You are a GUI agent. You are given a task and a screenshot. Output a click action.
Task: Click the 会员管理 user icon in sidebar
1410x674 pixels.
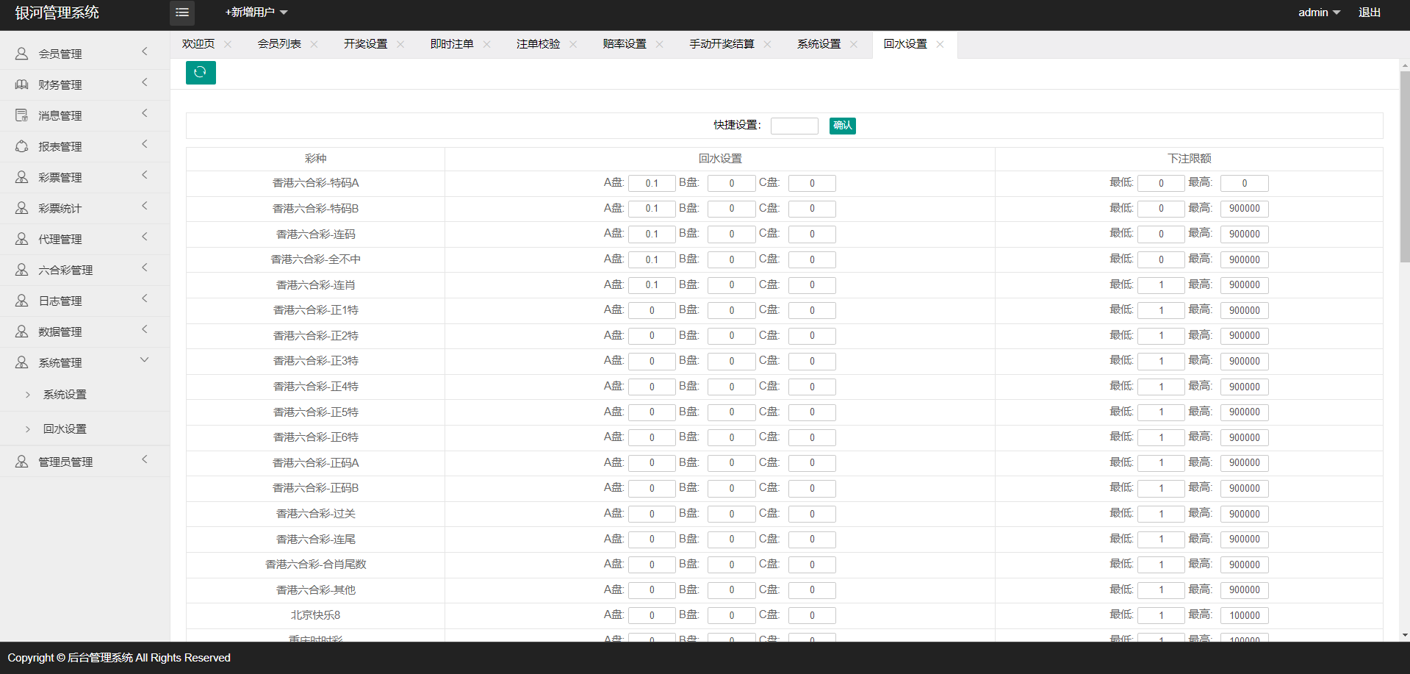click(22, 54)
